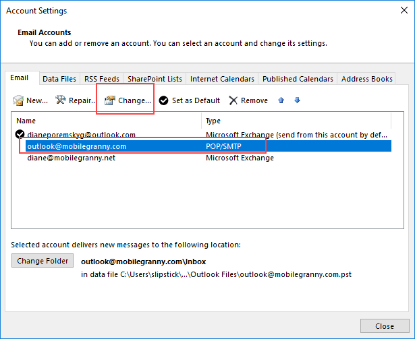Click the New... label
The image size is (415, 339).
click(37, 100)
